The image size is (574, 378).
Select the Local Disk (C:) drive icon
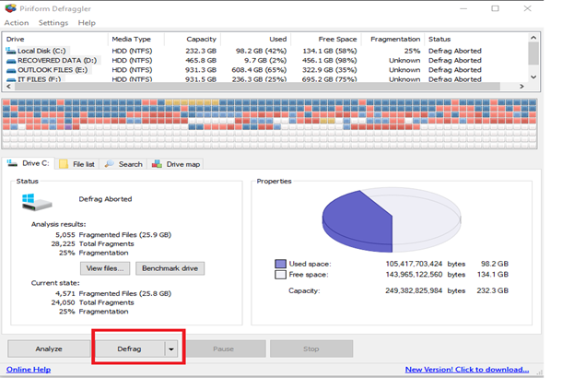tap(11, 51)
